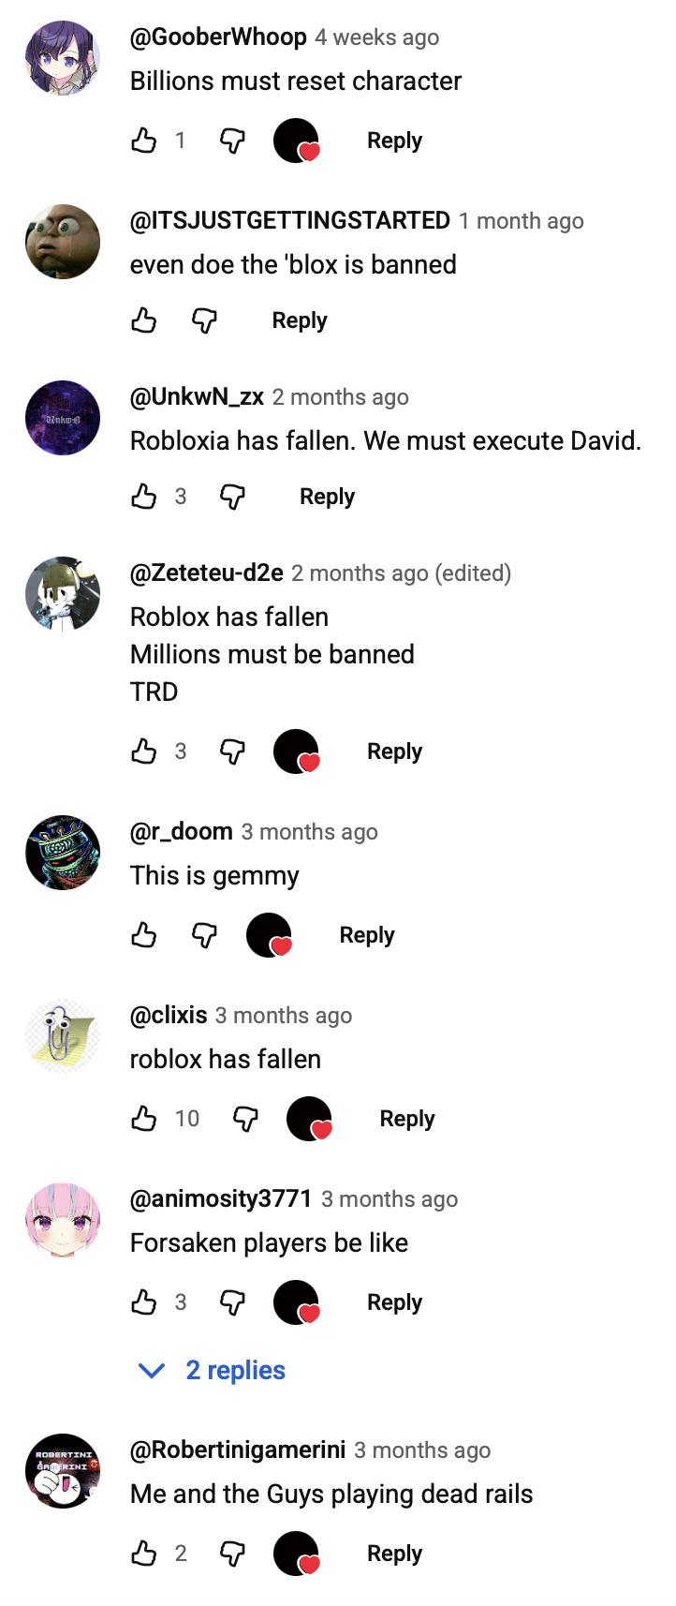The width and height of the screenshot is (676, 1606).
Task: Open @clixis profile picture
Action: point(63,1036)
